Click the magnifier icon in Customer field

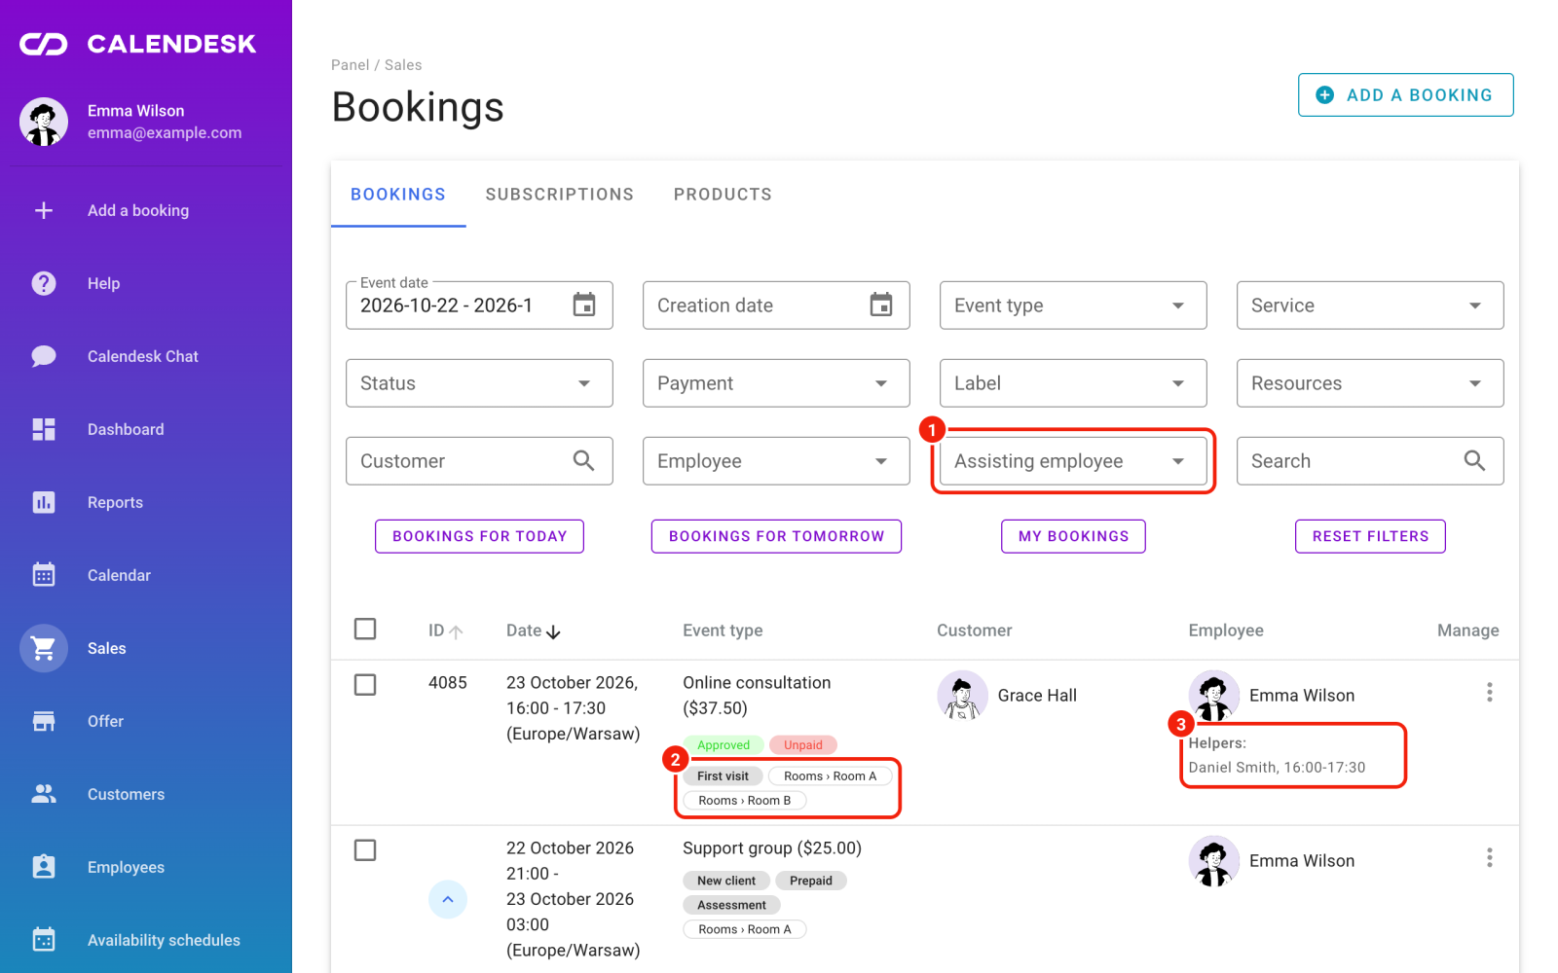[x=583, y=460]
